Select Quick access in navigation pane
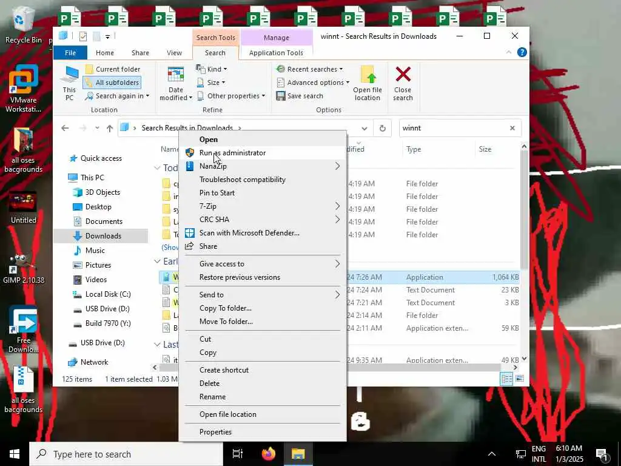621x466 pixels. pos(95,158)
